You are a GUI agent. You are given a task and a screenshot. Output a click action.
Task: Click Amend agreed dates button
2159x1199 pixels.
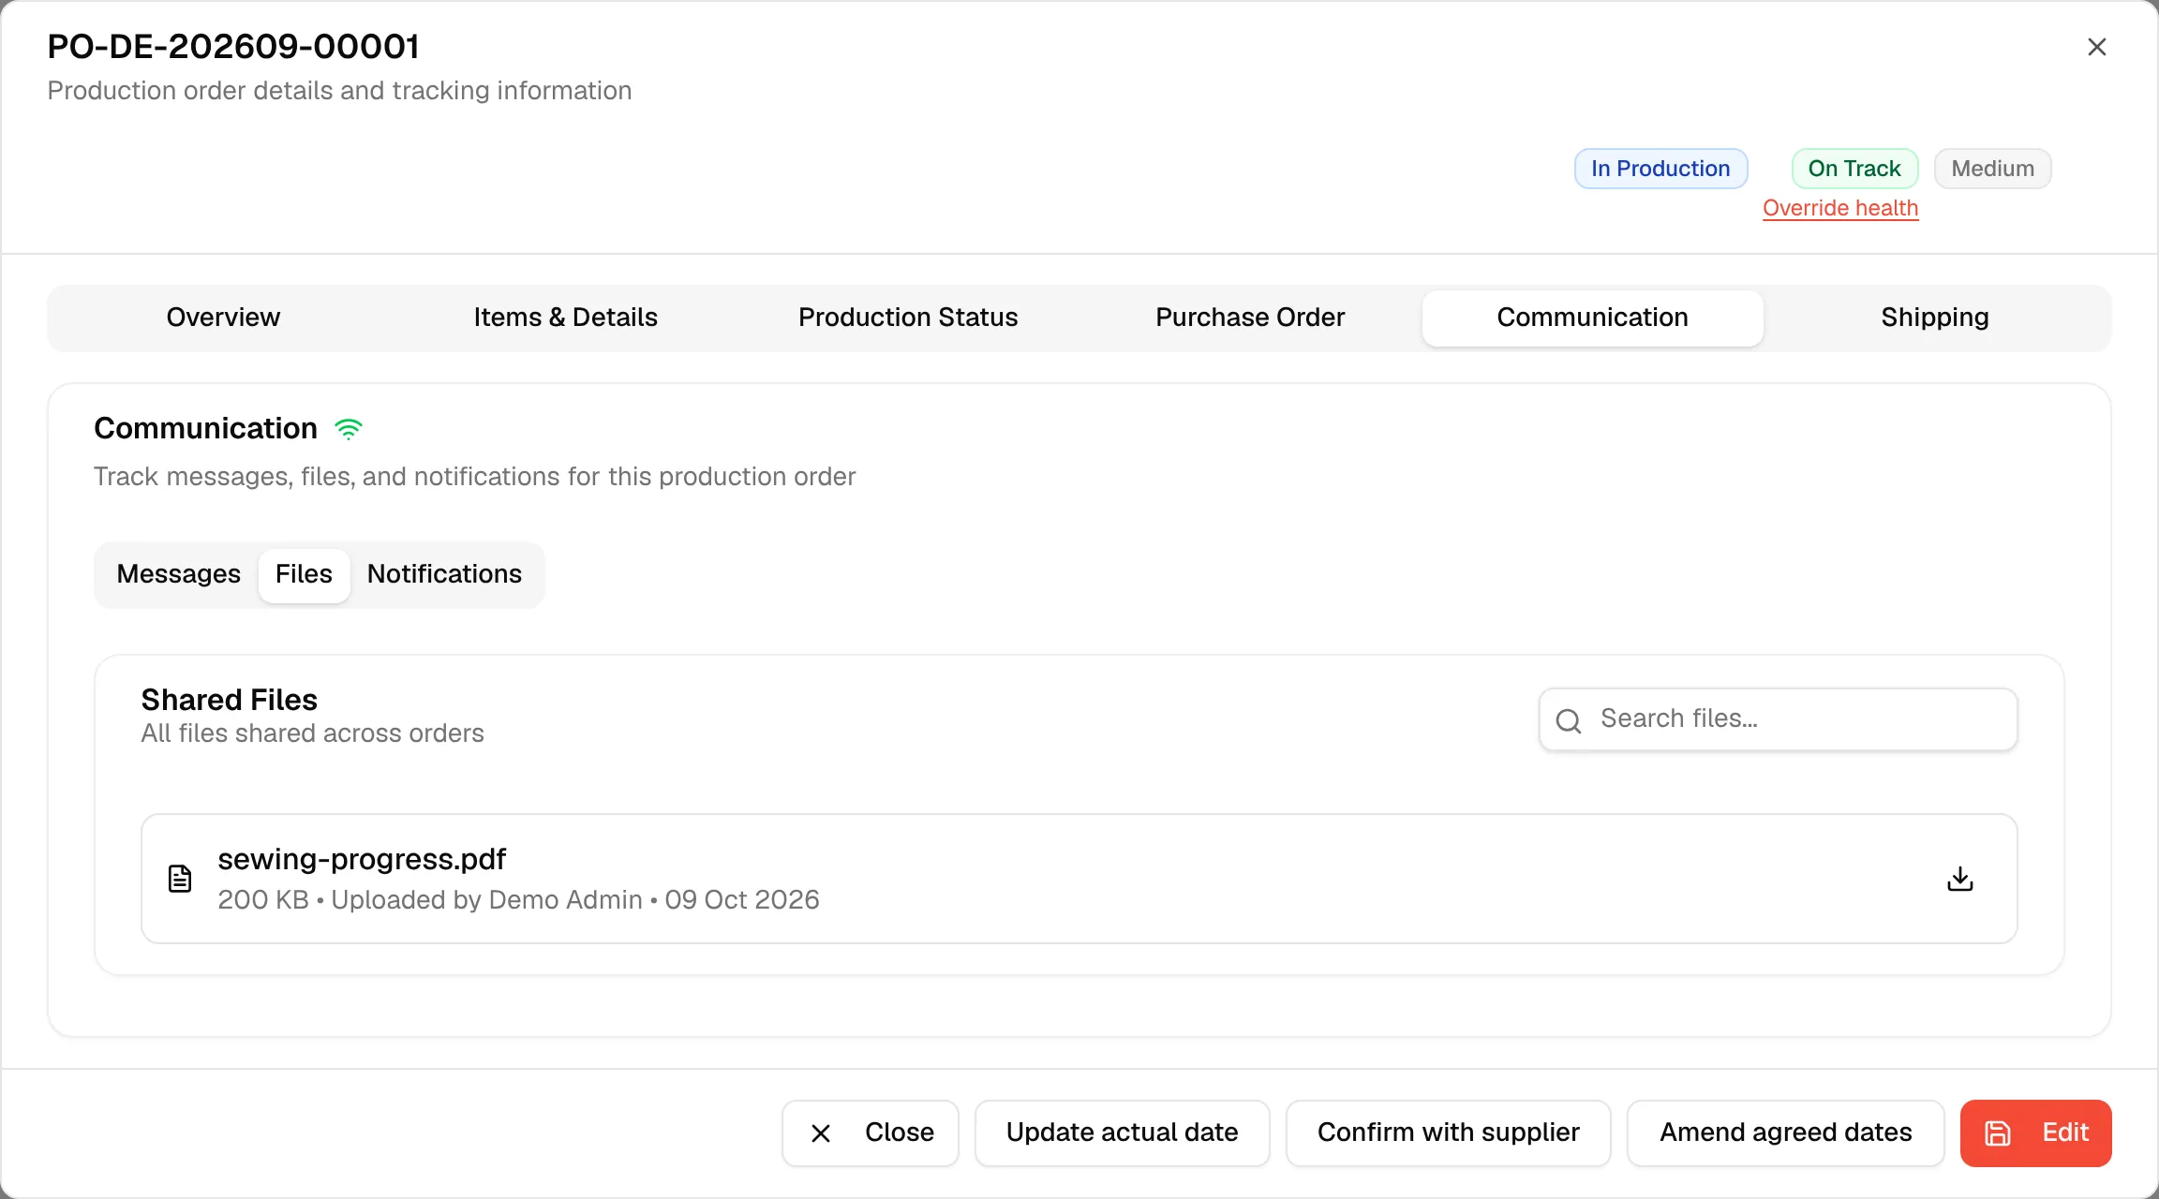point(1786,1132)
